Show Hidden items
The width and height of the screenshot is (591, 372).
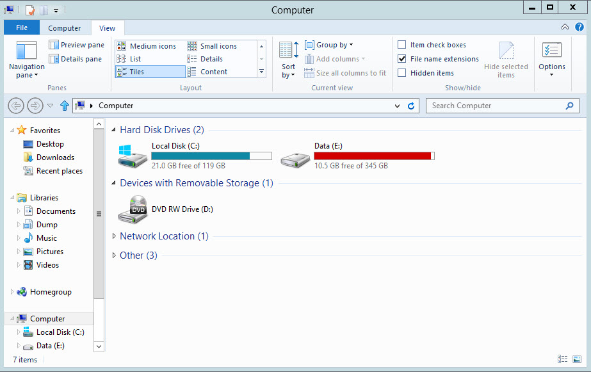[402, 72]
